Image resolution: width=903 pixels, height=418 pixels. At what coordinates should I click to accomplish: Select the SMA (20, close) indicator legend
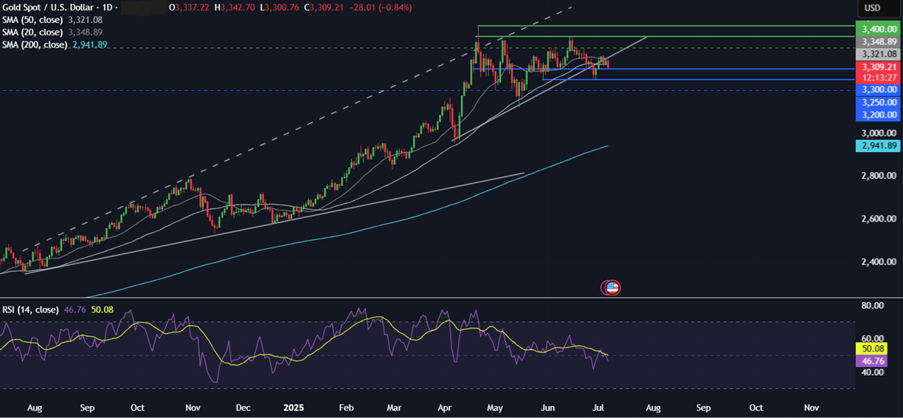[32, 32]
